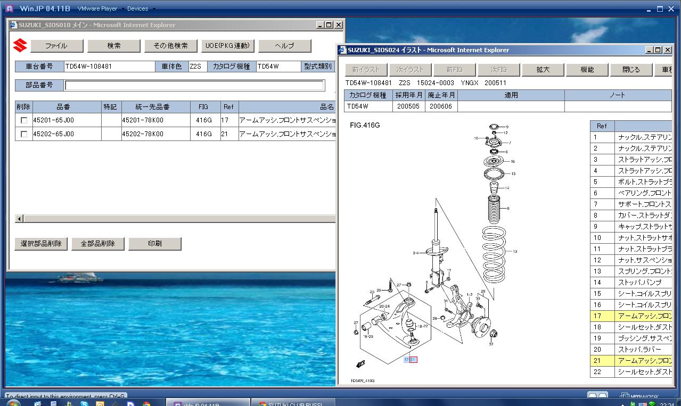This screenshot has height=406, width=681.
Task: Click the 車台番号 field showing TD54W-108481
Action: pos(109,67)
